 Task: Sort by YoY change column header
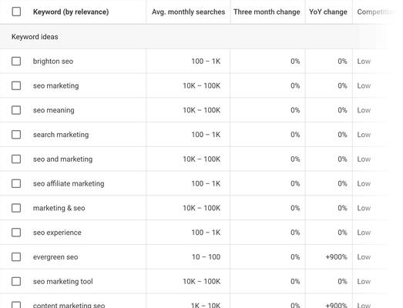(328, 12)
